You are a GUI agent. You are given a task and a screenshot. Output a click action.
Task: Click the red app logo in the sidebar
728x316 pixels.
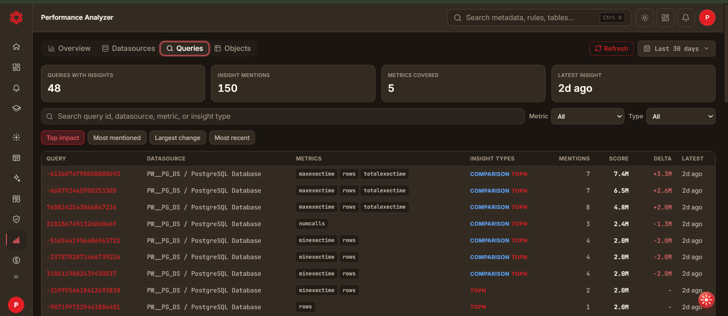[x=16, y=17]
